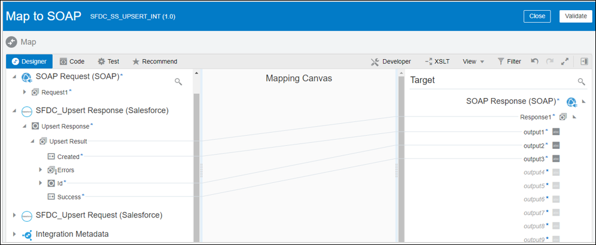596x245 pixels.
Task: Open the Test tab
Action: (x=108, y=62)
